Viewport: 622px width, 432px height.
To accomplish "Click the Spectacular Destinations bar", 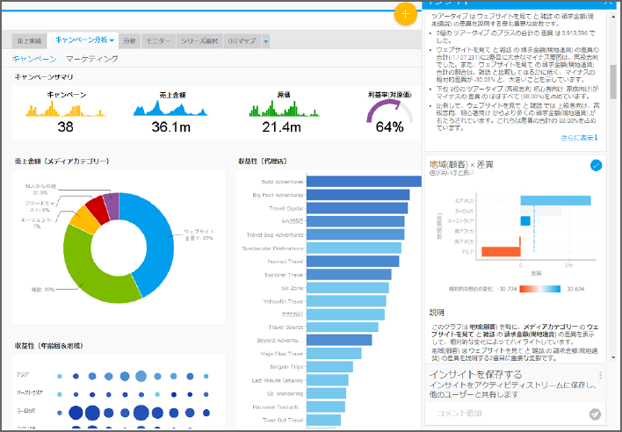I will click(x=354, y=248).
